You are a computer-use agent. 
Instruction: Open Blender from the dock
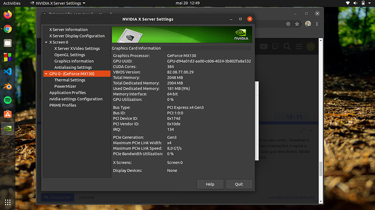pyautogui.click(x=8, y=86)
